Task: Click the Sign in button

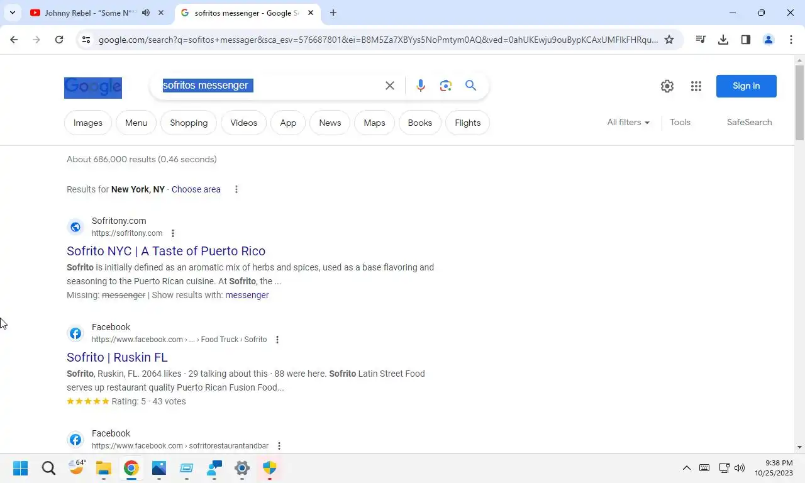Action: coord(747,86)
